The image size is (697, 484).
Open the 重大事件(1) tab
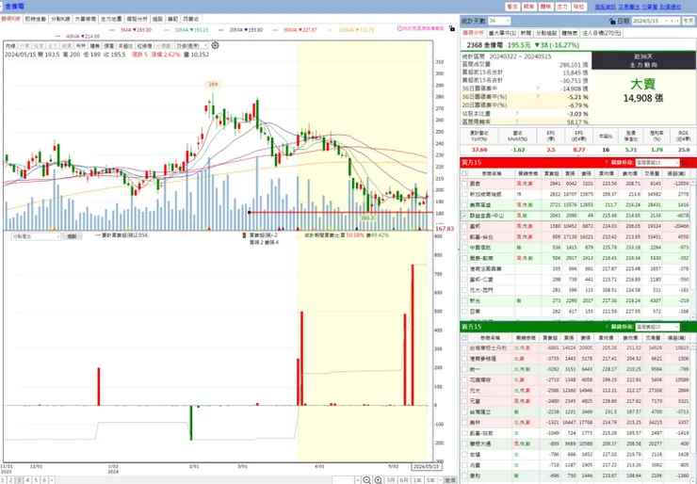(x=502, y=33)
